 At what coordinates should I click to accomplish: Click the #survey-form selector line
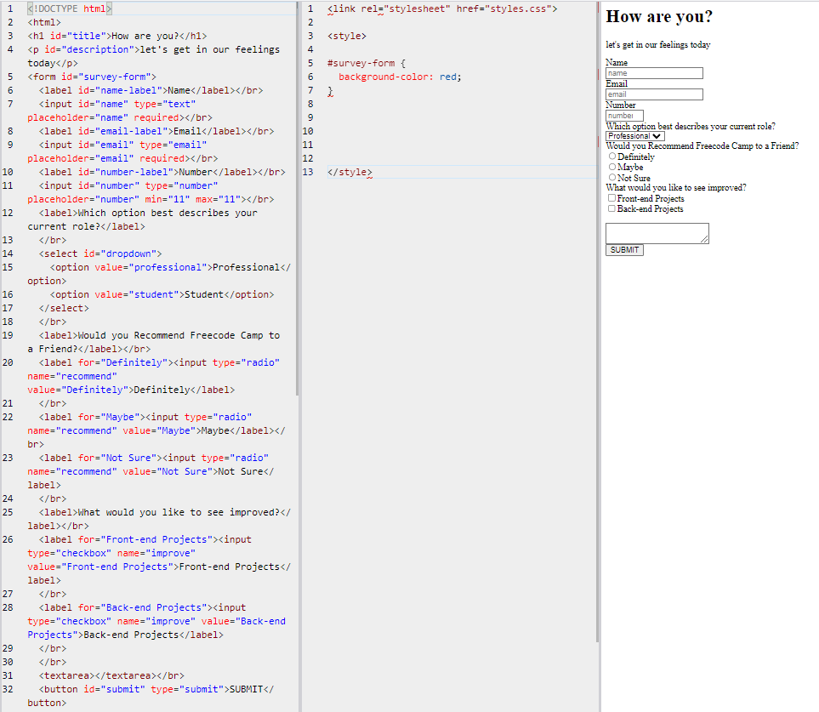pyautogui.click(x=367, y=63)
